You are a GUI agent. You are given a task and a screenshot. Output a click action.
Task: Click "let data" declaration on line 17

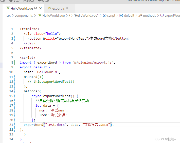pyautogui.click(x=43, y=106)
